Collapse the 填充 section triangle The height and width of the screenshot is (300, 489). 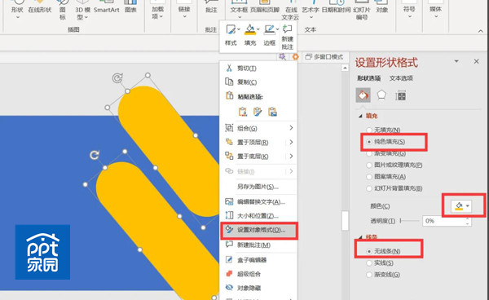click(360, 116)
